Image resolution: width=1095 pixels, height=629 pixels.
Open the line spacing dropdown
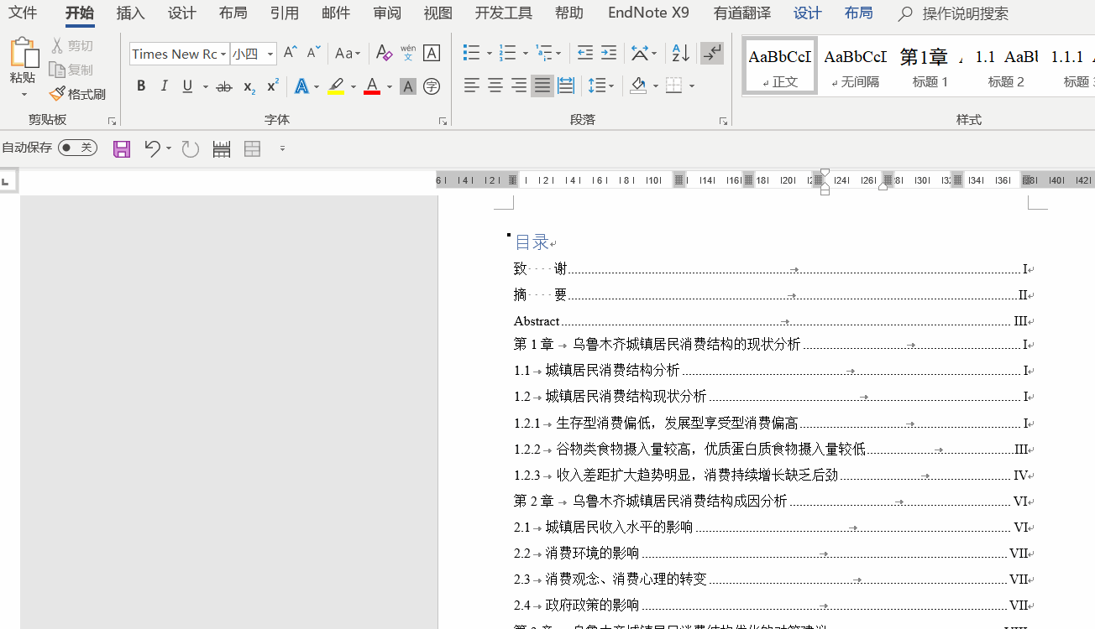point(603,86)
